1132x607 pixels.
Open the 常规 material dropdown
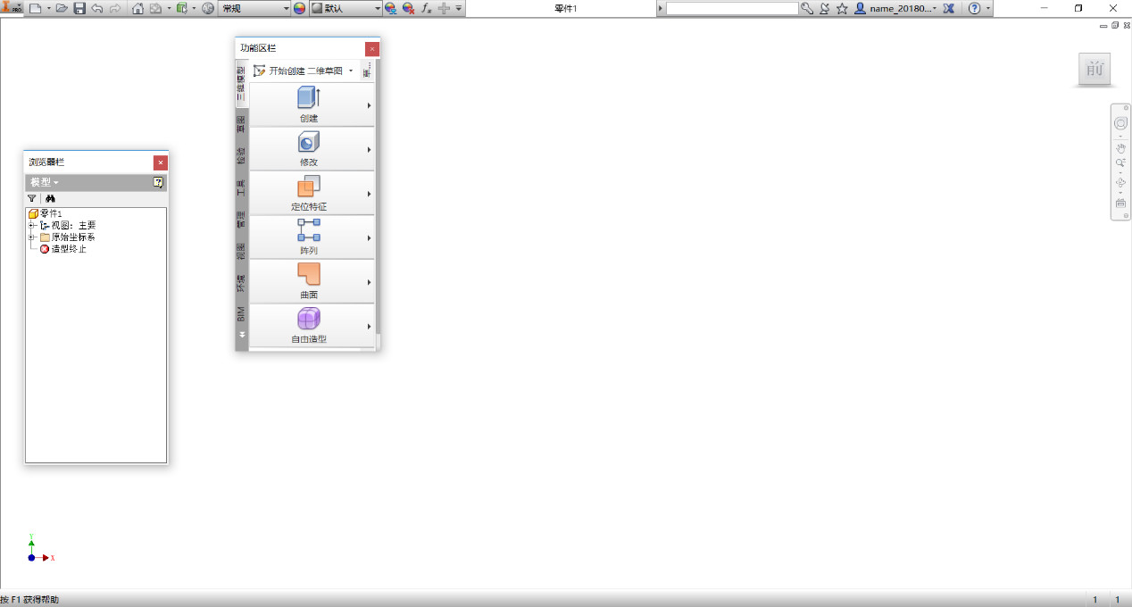pos(254,8)
